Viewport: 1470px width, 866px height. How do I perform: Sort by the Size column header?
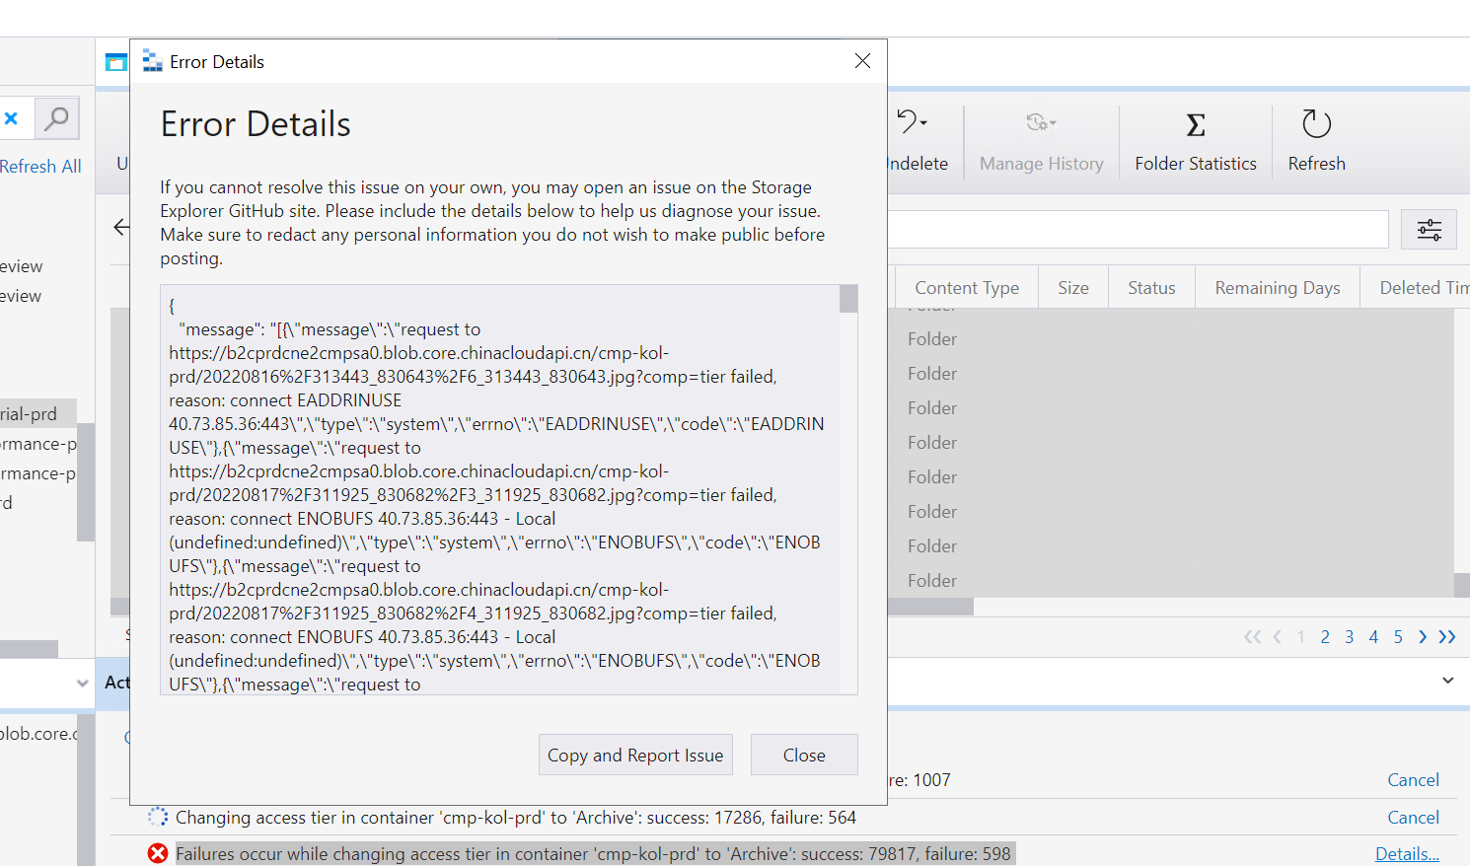1072,287
